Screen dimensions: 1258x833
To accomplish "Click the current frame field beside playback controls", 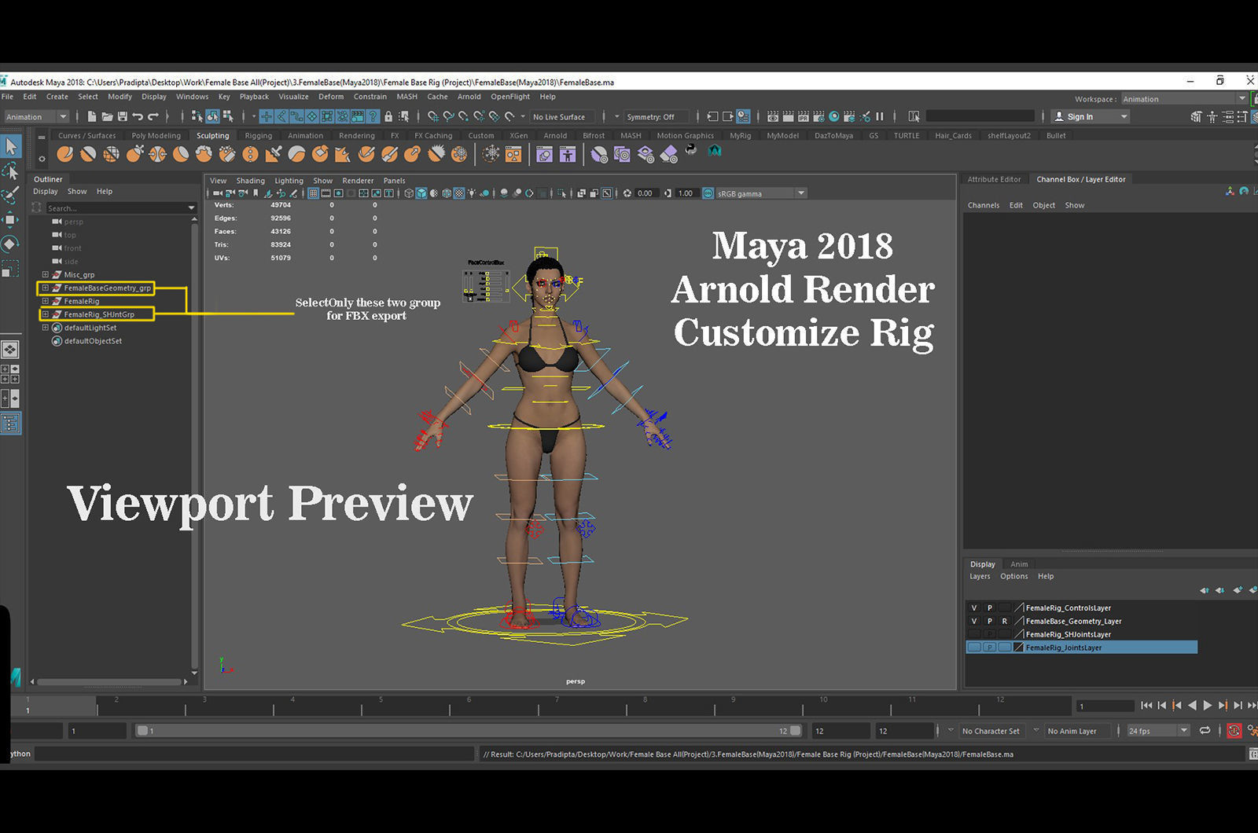I will [x=1105, y=706].
